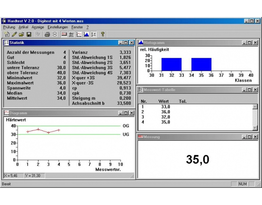Click the new test document icon
The width and height of the screenshot is (262, 205).
(x=7, y=34)
